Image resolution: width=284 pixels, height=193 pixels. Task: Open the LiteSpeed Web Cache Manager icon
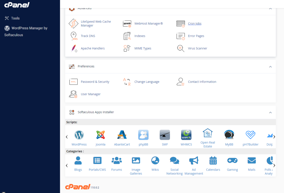73,24
